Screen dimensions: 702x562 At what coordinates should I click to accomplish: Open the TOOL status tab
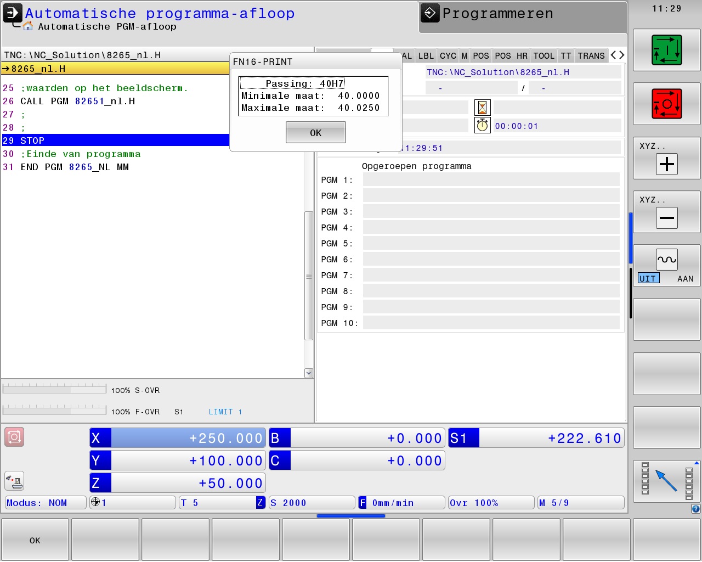544,55
